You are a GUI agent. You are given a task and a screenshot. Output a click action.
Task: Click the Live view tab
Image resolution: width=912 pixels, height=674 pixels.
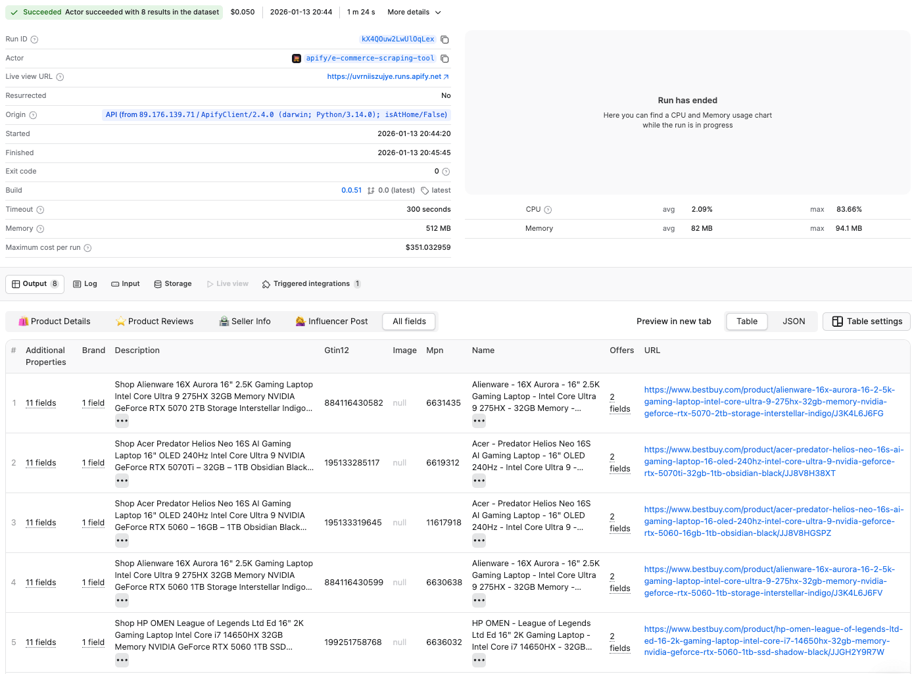click(x=228, y=284)
